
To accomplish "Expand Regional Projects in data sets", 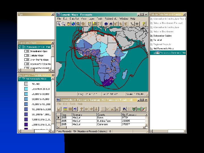I will [x=151, y=44].
